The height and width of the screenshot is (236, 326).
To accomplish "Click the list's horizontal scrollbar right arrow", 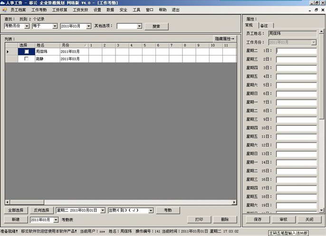I will point(234,202).
